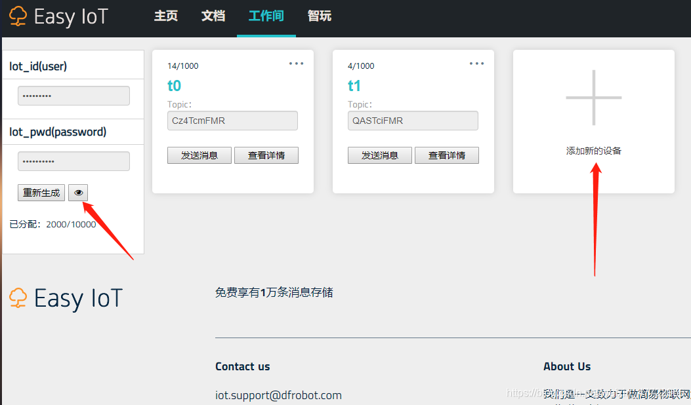Open the 智玩 tab
The height and width of the screenshot is (405, 691).
(320, 16)
